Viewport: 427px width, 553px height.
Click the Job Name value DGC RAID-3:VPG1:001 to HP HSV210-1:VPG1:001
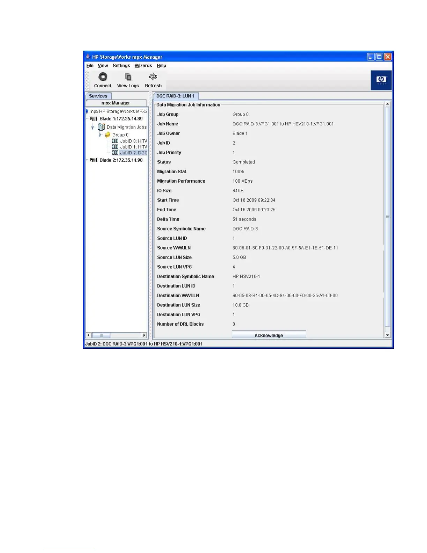(x=283, y=124)
